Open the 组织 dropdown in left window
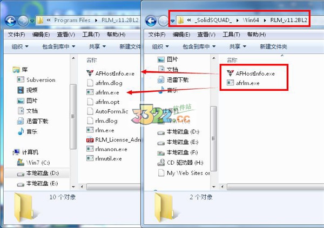Viewport: 324px width, 228px height. [x=20, y=46]
